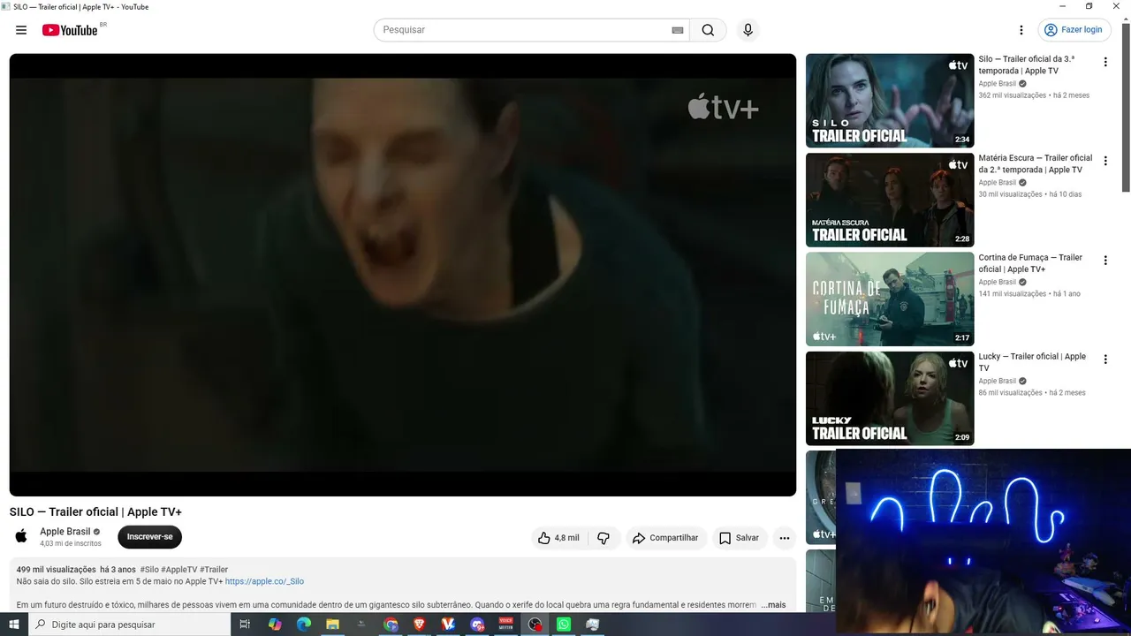Screen dimensions: 1131x636
Task: Open the Apple Brasil channel name link
Action: pos(65,532)
